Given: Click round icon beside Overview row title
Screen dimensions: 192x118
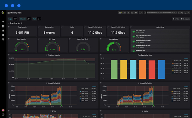Looking at the screenshot, I should click(19, 23).
